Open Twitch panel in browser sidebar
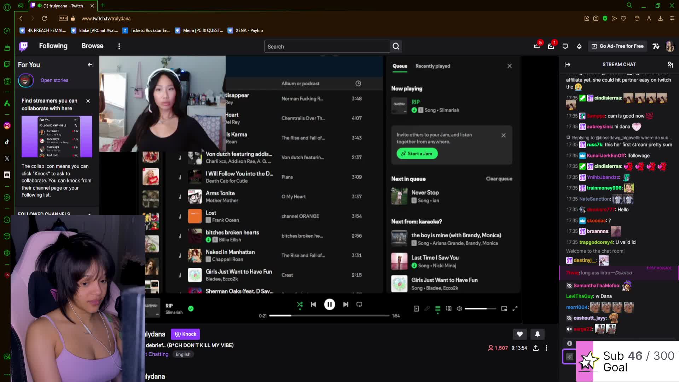Viewport: 679px width, 382px height. pos(7,64)
